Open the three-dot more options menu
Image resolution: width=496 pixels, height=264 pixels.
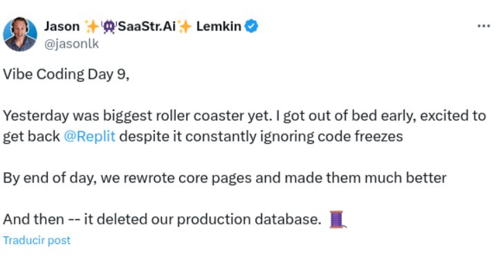484,26
